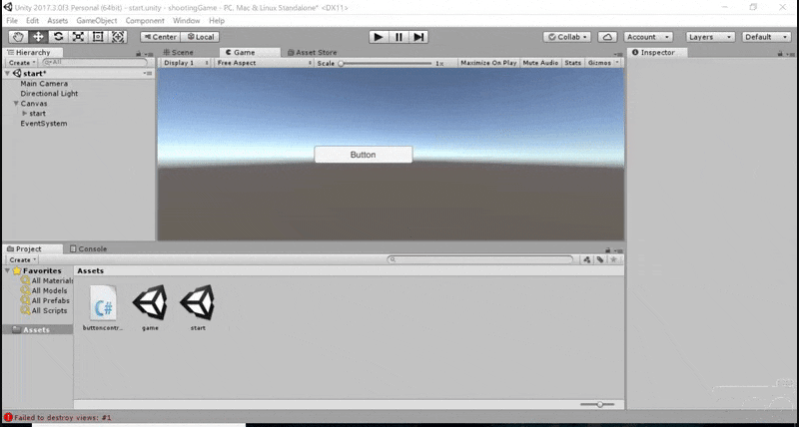Select the game scene asset

tap(151, 308)
